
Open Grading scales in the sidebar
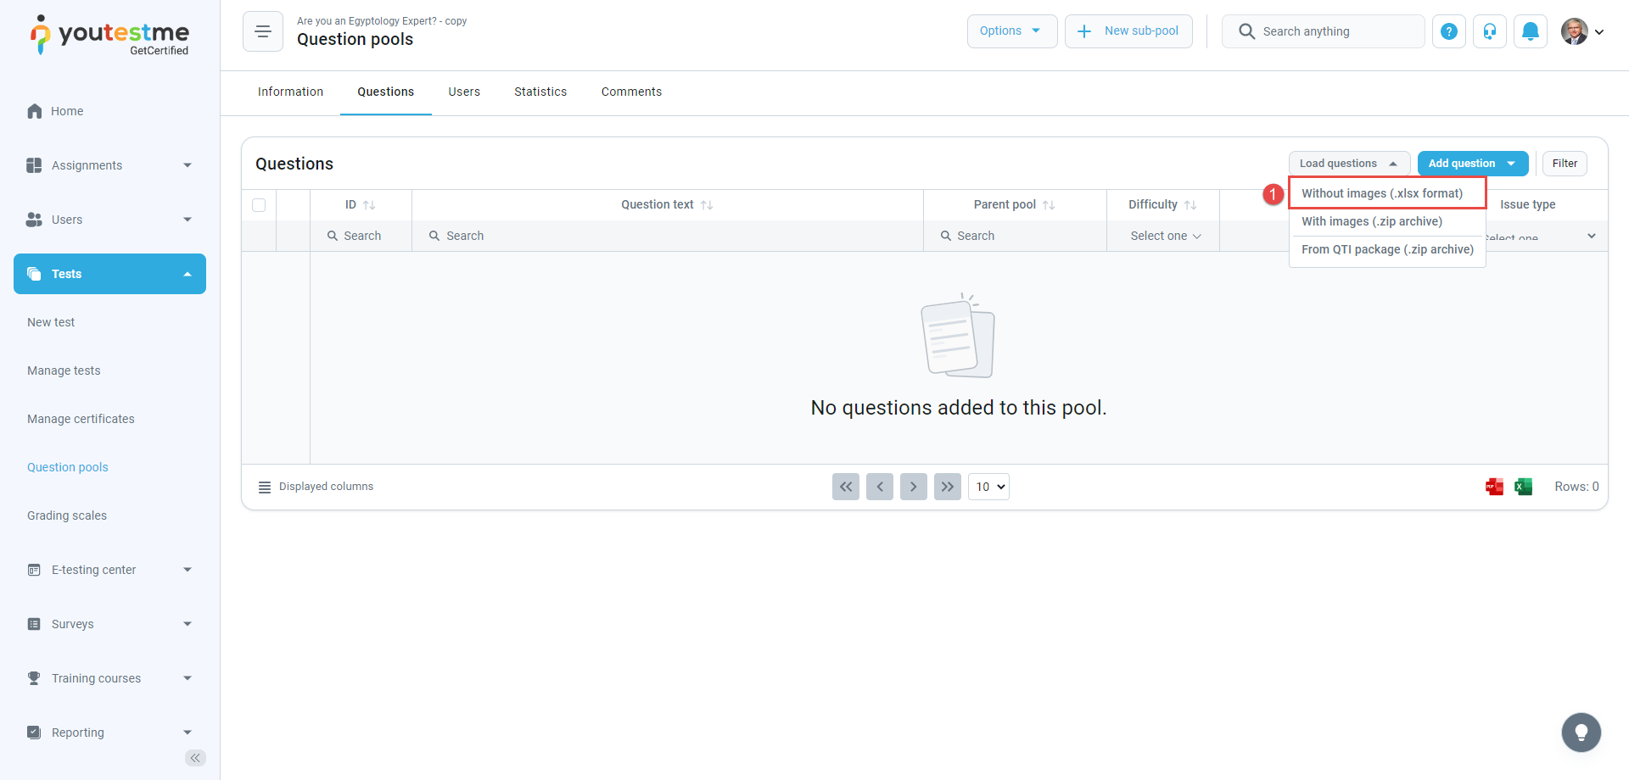[67, 515]
